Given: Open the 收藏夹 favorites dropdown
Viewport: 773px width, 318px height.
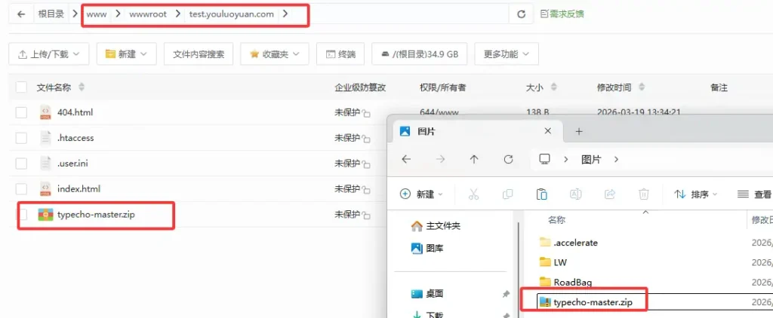Looking at the screenshot, I should pos(275,54).
